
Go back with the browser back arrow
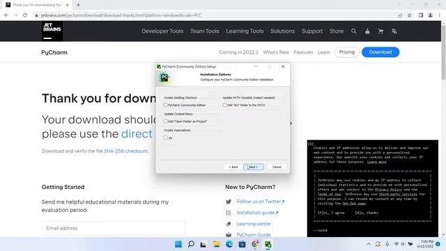6,15
